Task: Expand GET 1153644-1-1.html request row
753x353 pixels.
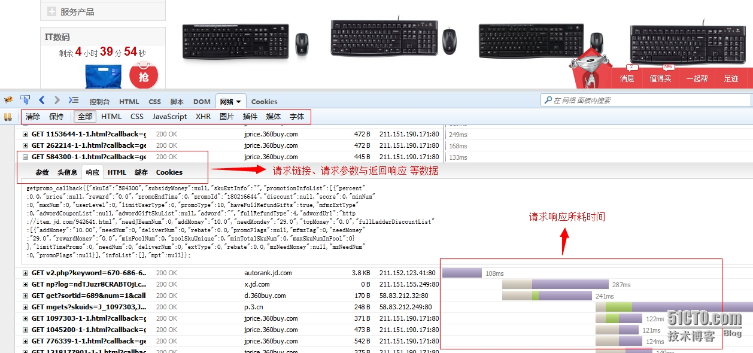Action: [25, 134]
